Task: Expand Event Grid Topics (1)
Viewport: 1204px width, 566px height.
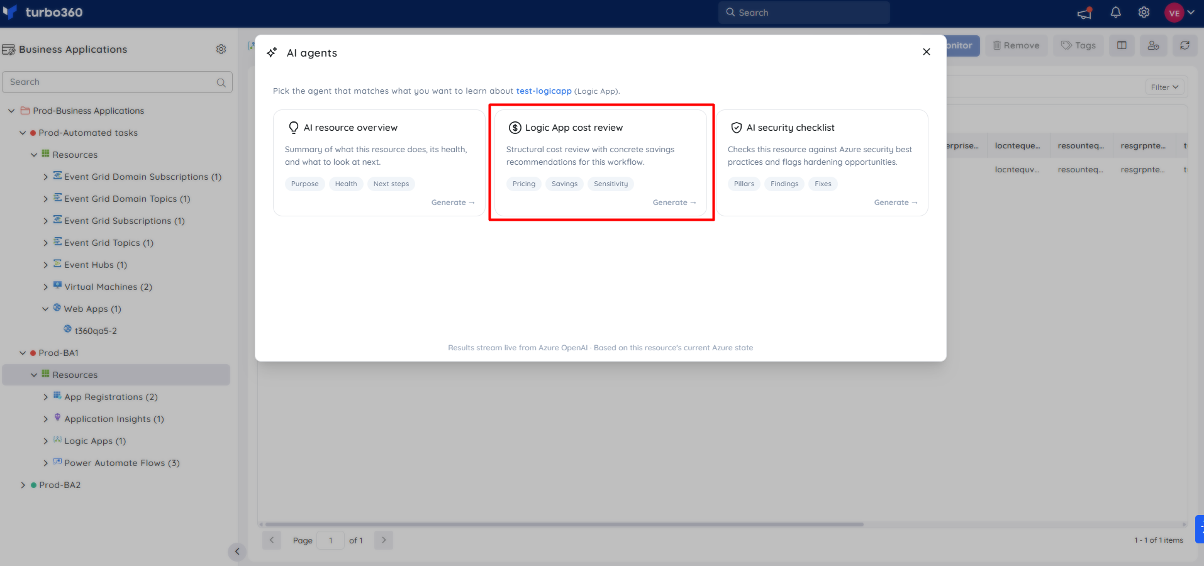Action: [45, 243]
